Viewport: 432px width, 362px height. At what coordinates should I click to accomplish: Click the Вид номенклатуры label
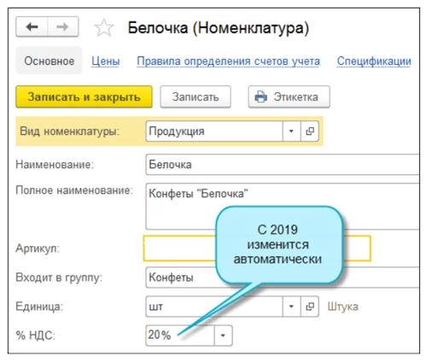(70, 131)
